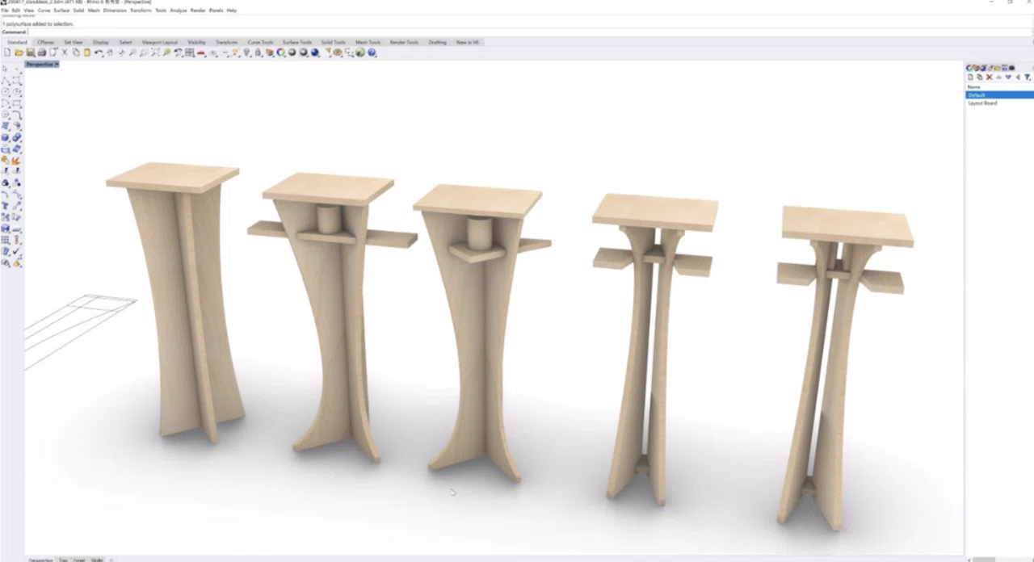Click the red X delete layer icon
1034x562 pixels.
(989, 78)
